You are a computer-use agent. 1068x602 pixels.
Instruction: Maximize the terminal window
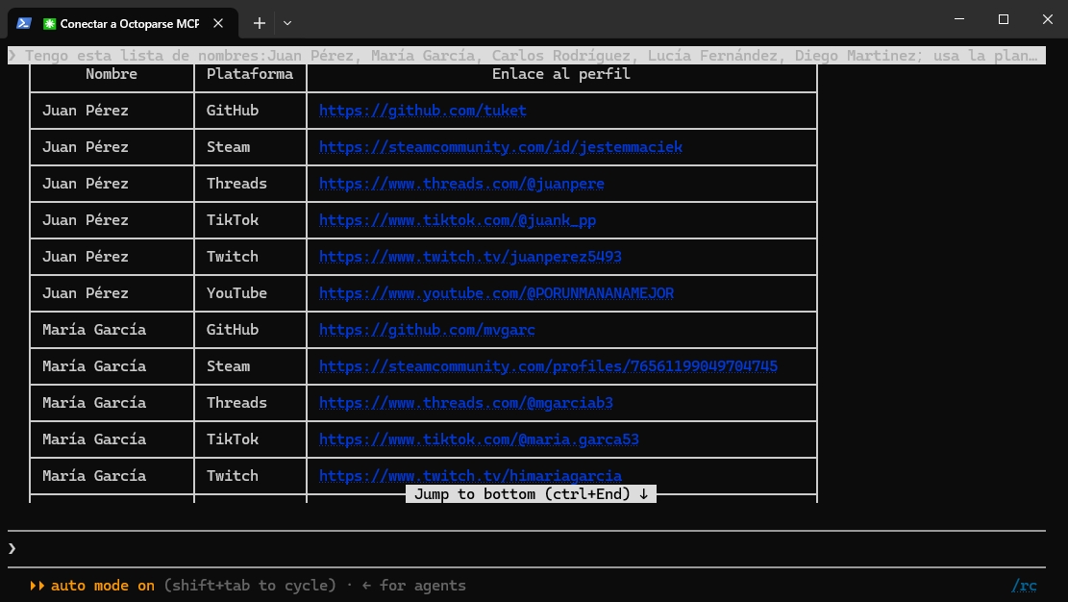(x=1004, y=19)
